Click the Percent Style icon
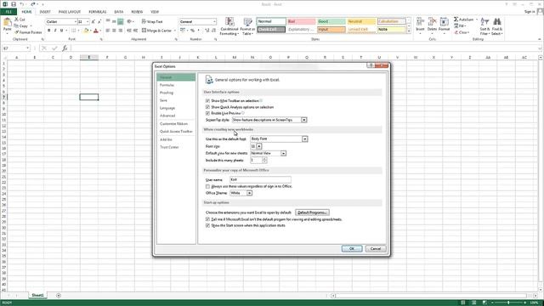Viewport: 544px width, 306px height. tap(192, 31)
